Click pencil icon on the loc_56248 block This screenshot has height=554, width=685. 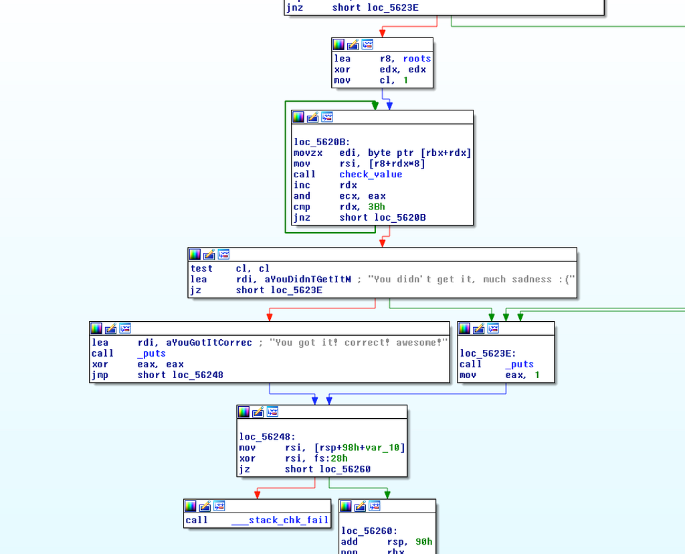[x=258, y=412]
